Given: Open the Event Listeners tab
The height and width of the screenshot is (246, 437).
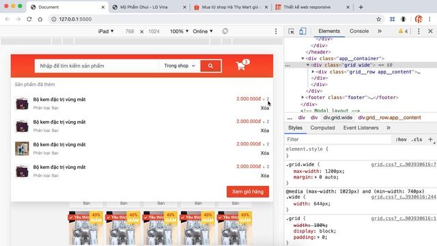Looking at the screenshot, I should [361, 128].
